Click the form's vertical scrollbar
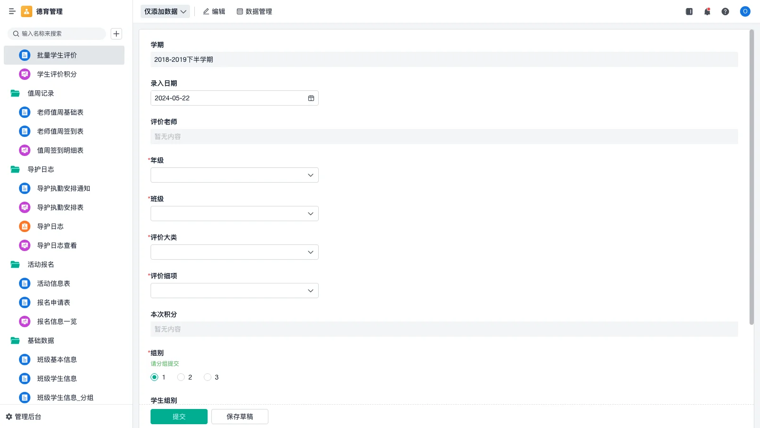This screenshot has height=428, width=760. click(x=751, y=177)
